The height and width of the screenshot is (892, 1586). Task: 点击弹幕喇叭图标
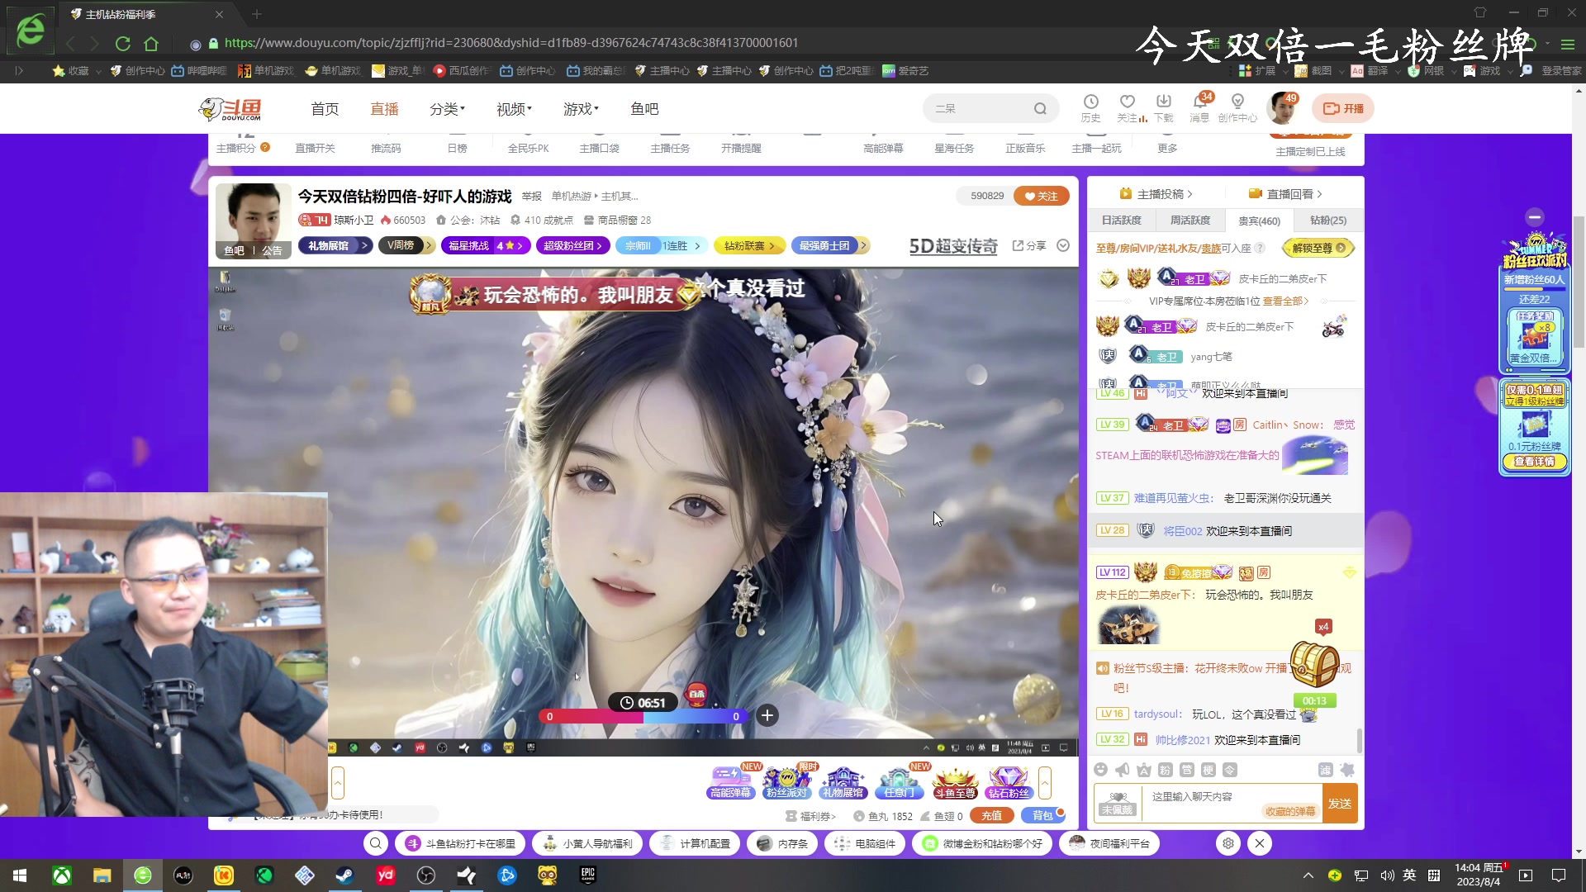(x=1122, y=769)
